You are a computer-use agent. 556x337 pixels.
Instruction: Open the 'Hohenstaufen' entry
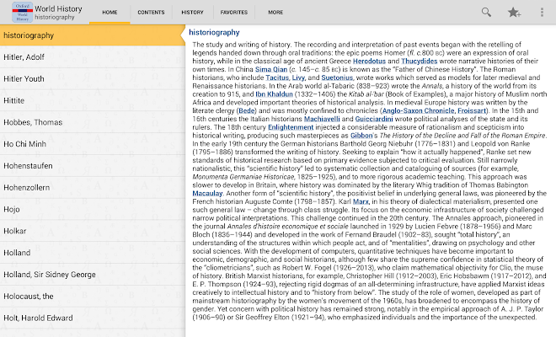click(x=92, y=166)
